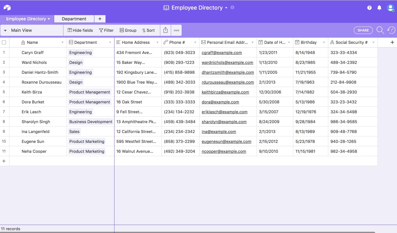Viewport: 397px width, 233px height.
Task: Open the Social Security # column menu
Action: pos(373,43)
